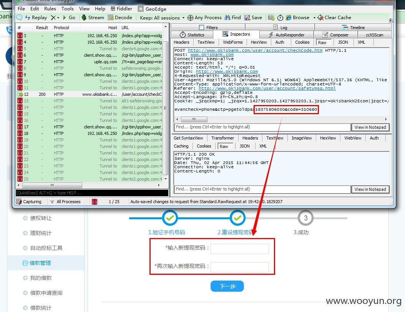Open the Tools menu
This screenshot has height=312, width=405.
67,9
